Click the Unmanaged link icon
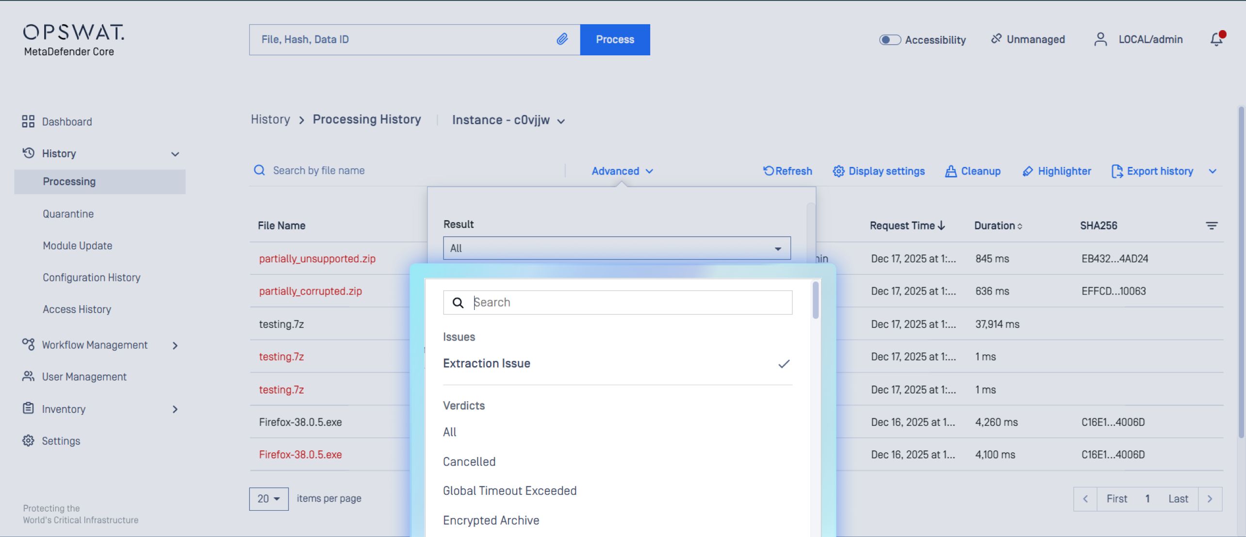Screen dimensions: 1246x537 point(996,39)
